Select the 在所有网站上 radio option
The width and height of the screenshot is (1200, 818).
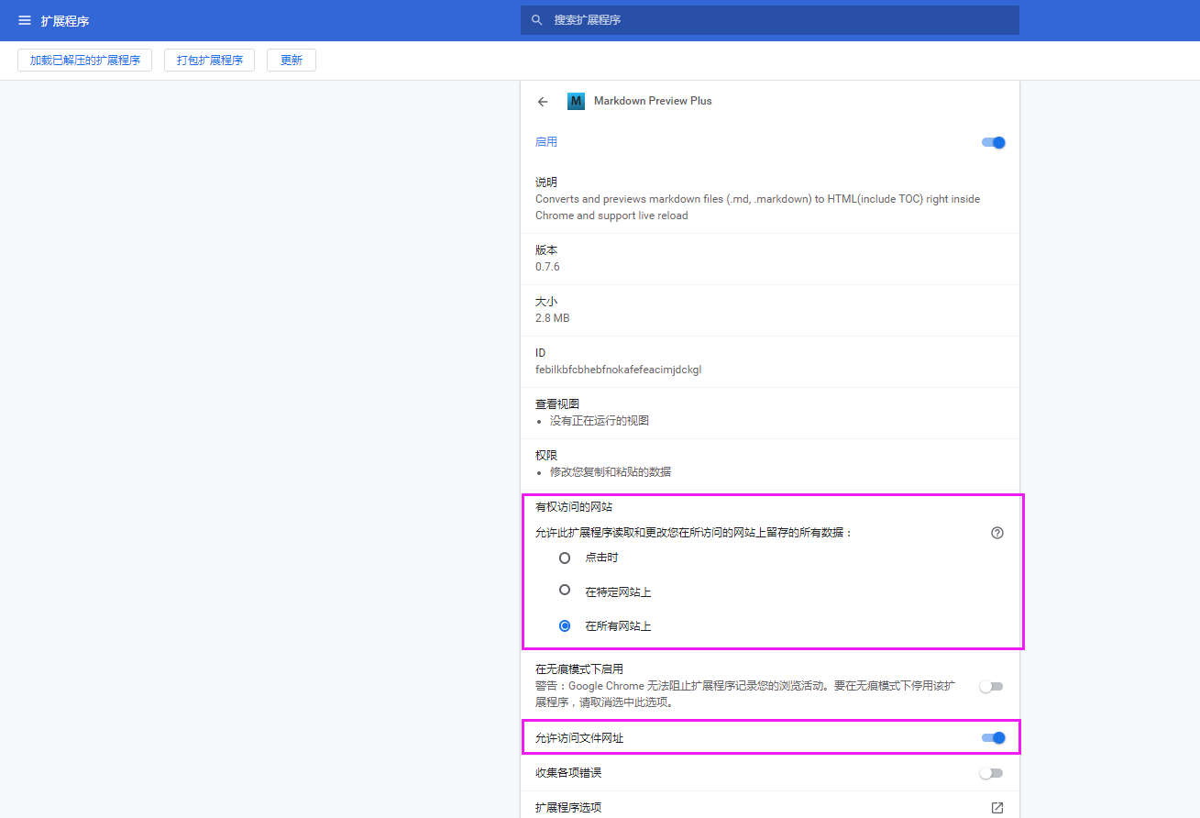click(x=565, y=626)
